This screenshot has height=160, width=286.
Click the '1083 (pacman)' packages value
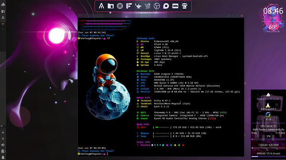(x=163, y=59)
